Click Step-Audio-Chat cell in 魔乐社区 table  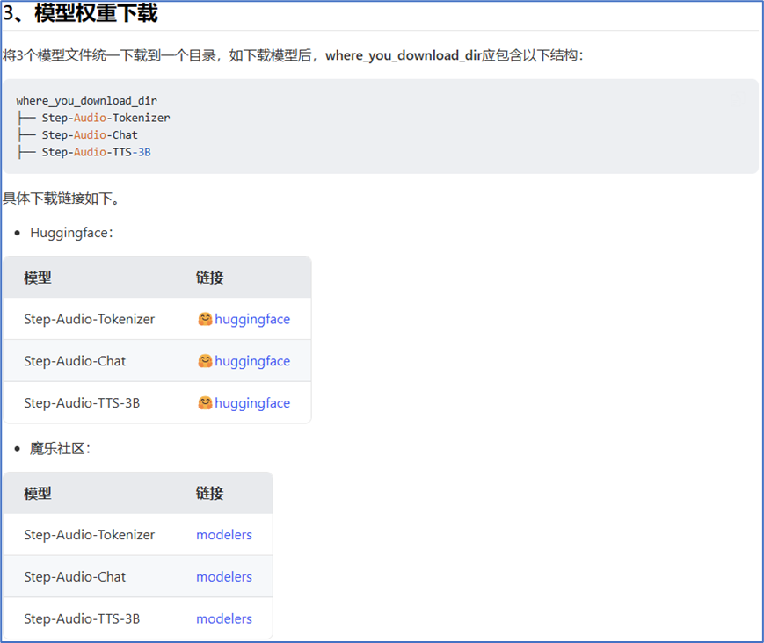(75, 577)
